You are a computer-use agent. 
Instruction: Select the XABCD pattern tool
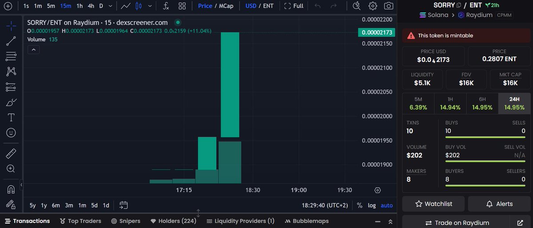11,71
